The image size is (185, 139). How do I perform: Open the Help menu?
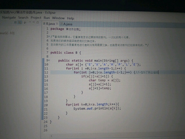(x=70, y=18)
